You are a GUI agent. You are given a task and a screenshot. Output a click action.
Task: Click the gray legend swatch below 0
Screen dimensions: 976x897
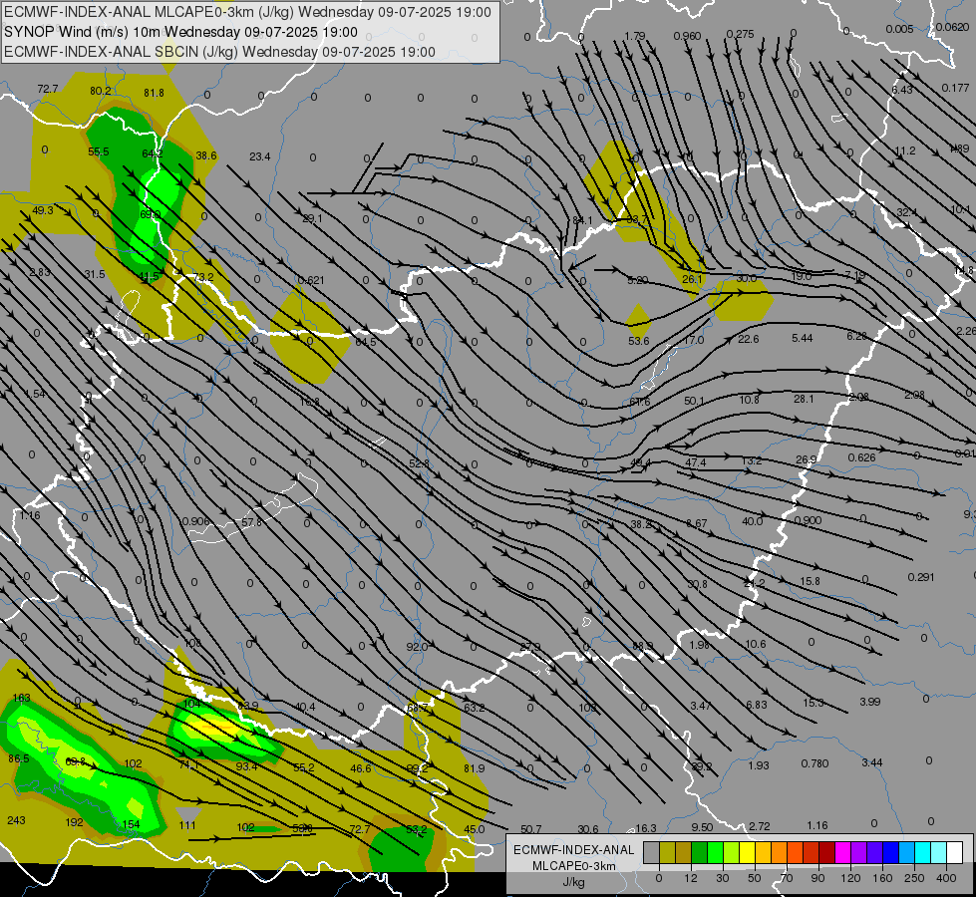tap(651, 853)
